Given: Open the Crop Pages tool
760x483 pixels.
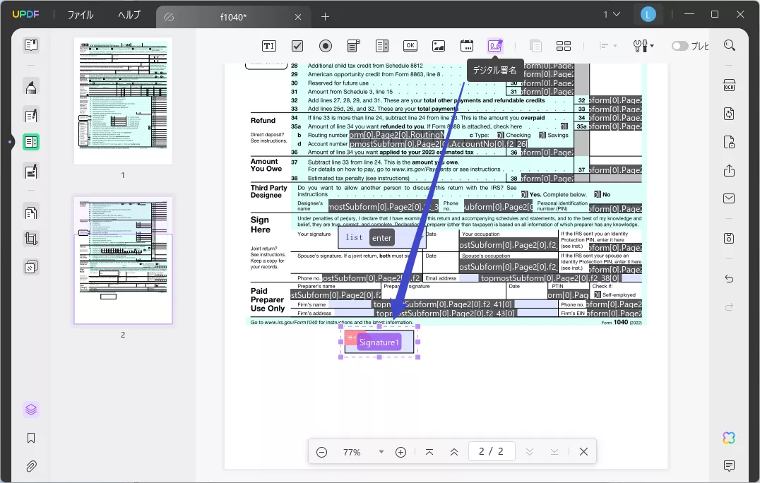Looking at the screenshot, I should pyautogui.click(x=31, y=239).
